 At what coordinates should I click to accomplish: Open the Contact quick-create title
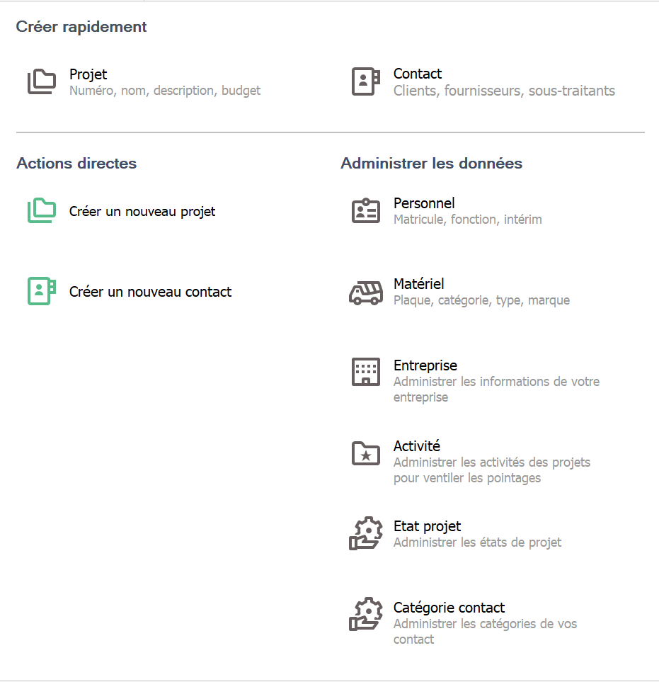click(x=418, y=74)
